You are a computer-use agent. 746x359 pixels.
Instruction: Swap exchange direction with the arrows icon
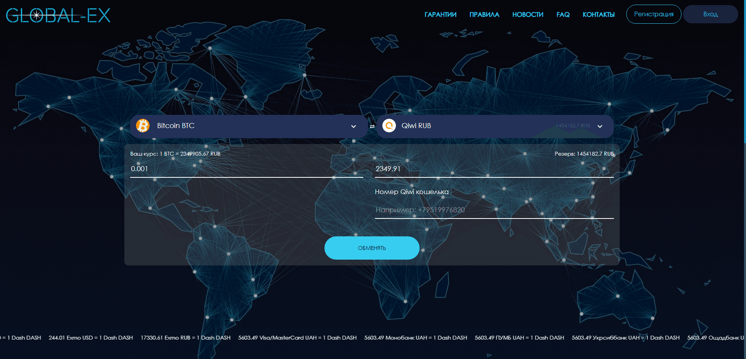371,126
